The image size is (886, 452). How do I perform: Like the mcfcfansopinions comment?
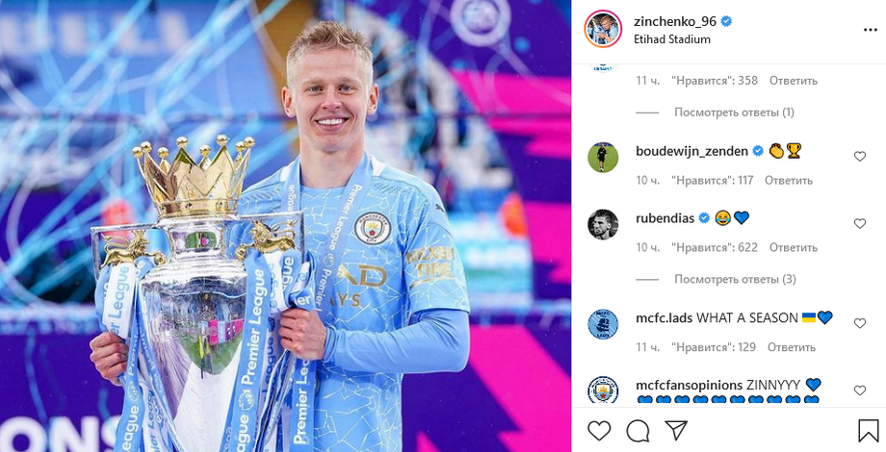click(x=859, y=390)
